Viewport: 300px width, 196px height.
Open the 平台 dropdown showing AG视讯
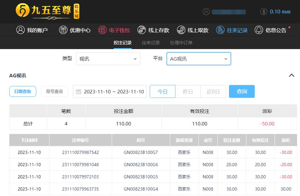199,59
